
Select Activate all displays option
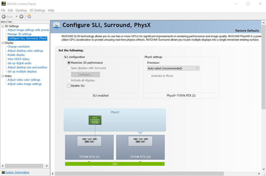[x=69, y=80]
